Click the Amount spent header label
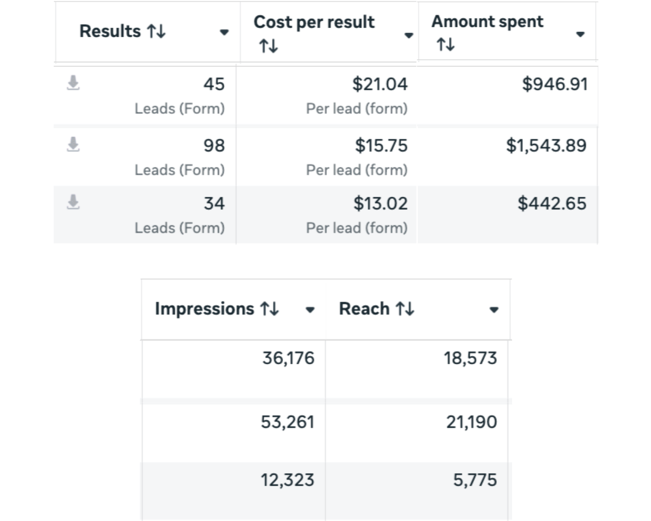This screenshot has width=651, height=521. tap(487, 22)
